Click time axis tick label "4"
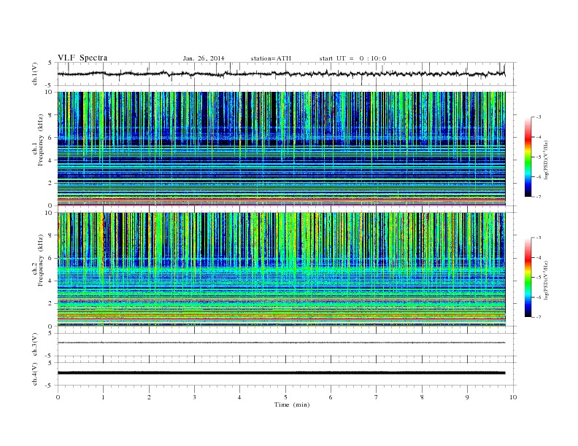 coord(239,397)
